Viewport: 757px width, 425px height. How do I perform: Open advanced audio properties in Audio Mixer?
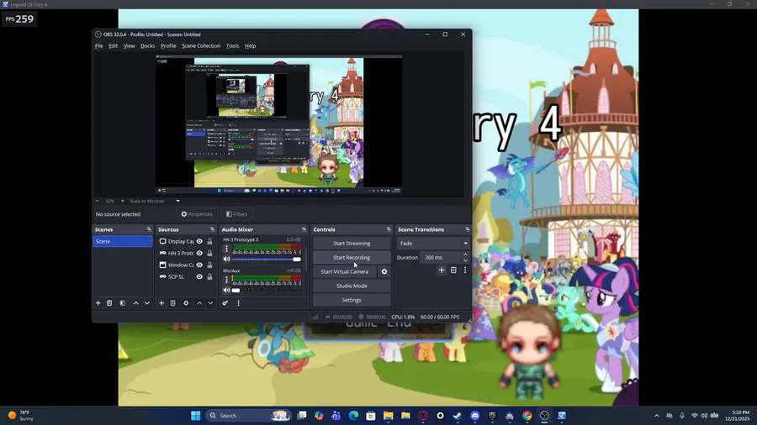225,303
